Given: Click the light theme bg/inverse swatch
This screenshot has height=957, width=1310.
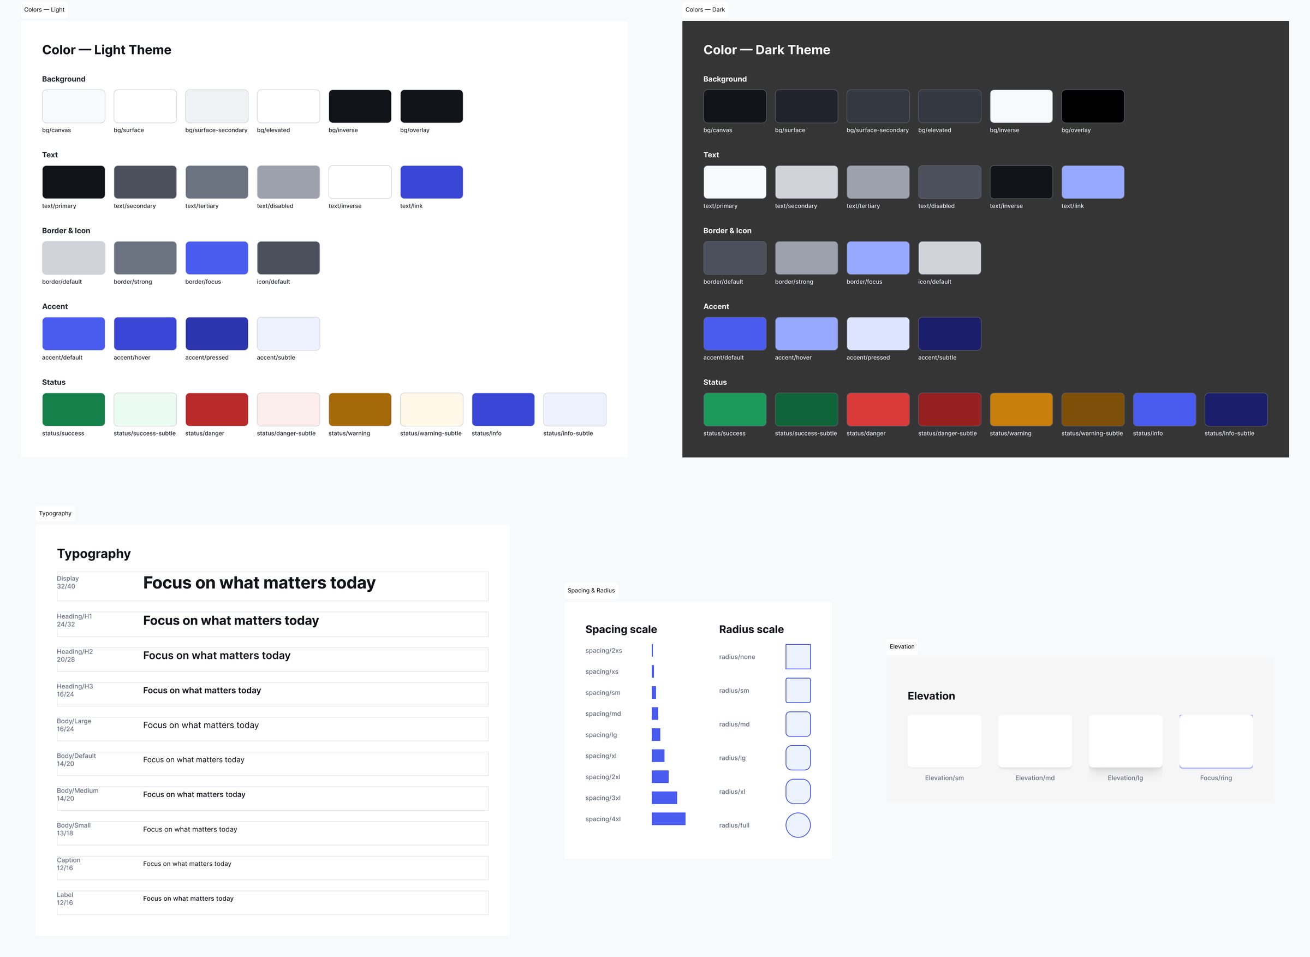Looking at the screenshot, I should [360, 106].
